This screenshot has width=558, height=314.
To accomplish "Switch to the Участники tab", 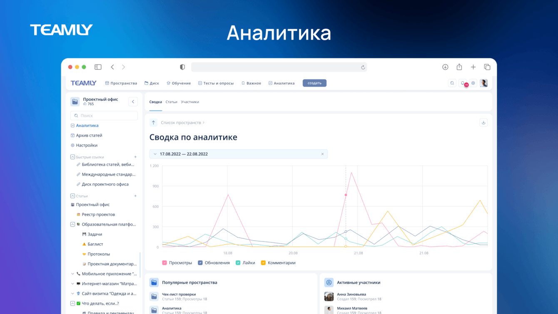I will (190, 102).
